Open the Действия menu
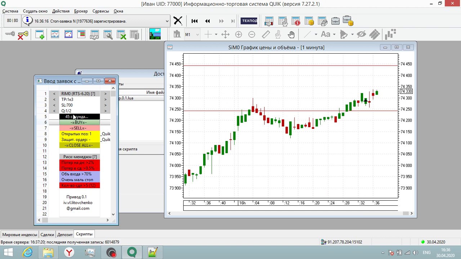The width and height of the screenshot is (461, 259). [x=61, y=11]
